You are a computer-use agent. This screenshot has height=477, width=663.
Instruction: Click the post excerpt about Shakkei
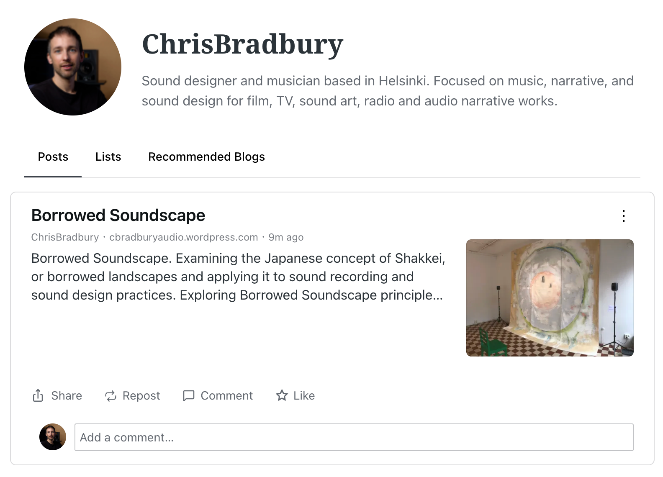[238, 277]
